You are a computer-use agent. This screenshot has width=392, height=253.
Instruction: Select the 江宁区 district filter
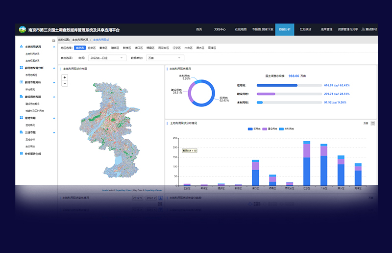[176, 48]
